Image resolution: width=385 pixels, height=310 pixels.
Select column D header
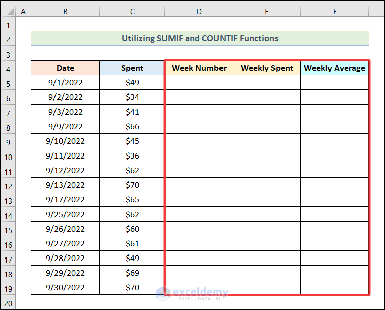point(199,11)
